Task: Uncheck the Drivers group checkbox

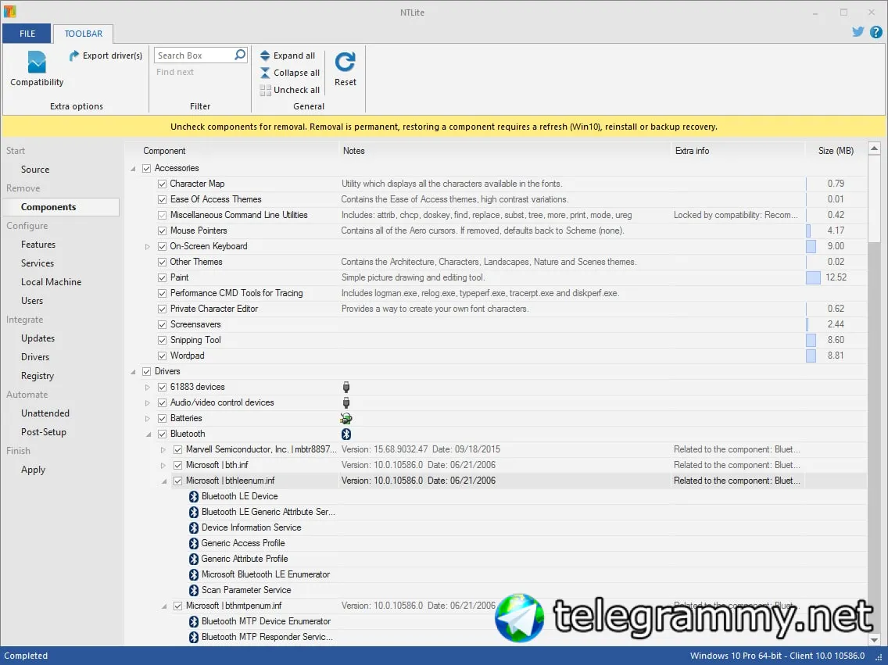Action: 147,371
